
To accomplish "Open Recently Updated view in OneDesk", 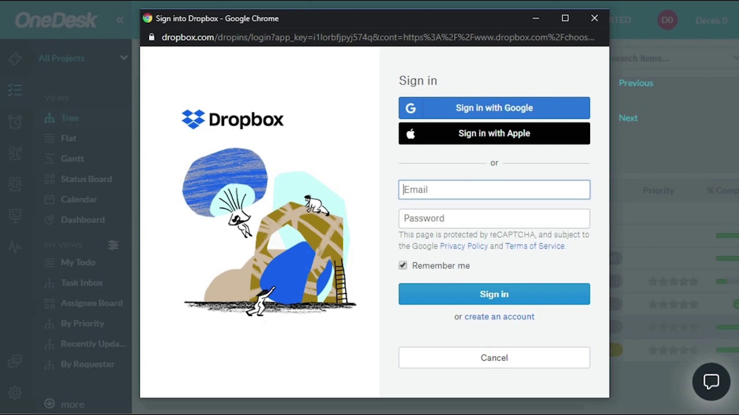I will click(x=94, y=344).
